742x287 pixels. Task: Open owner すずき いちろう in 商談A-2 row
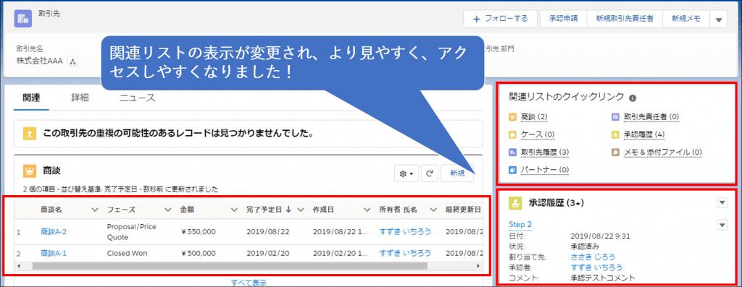click(x=406, y=231)
